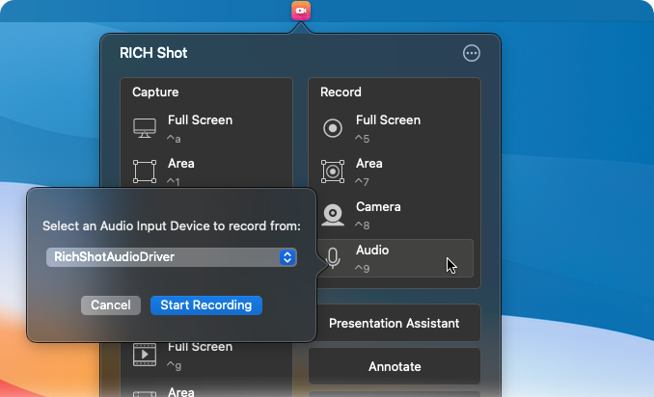Click the 'RICH Shot' title text
Image resolution: width=654 pixels, height=397 pixels.
153,53
